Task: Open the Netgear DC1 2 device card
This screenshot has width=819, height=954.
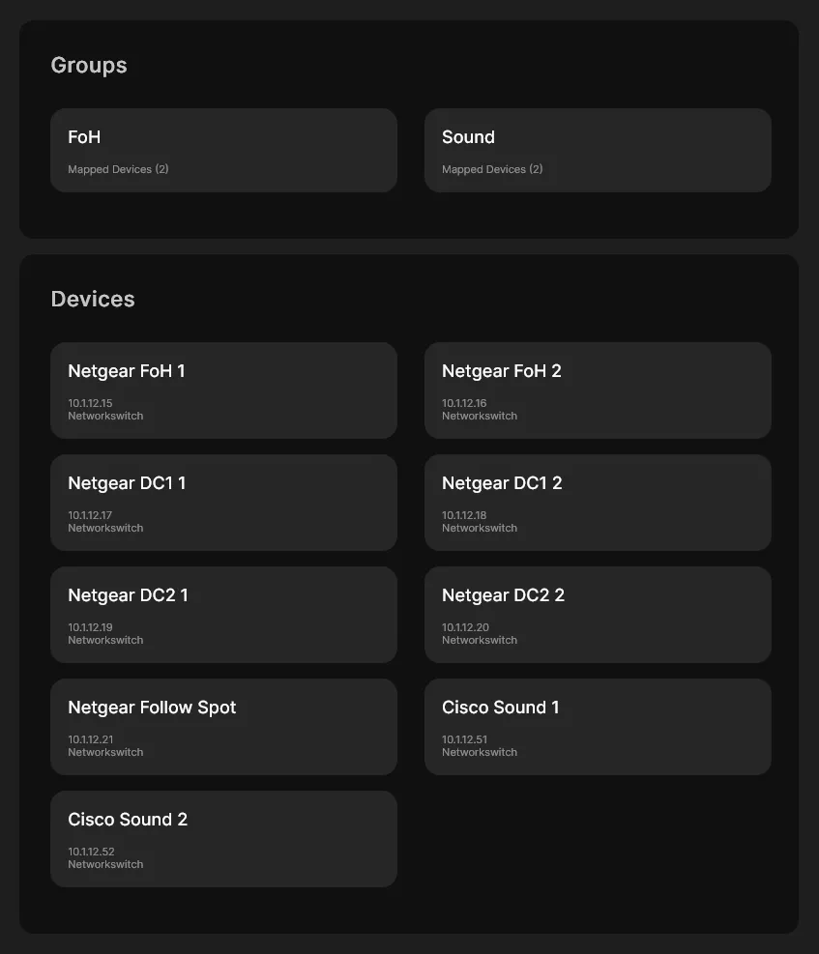Action: point(598,502)
